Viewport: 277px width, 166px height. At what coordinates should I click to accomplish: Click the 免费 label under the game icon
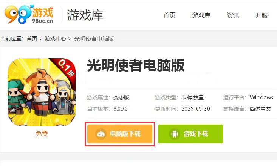point(42,133)
